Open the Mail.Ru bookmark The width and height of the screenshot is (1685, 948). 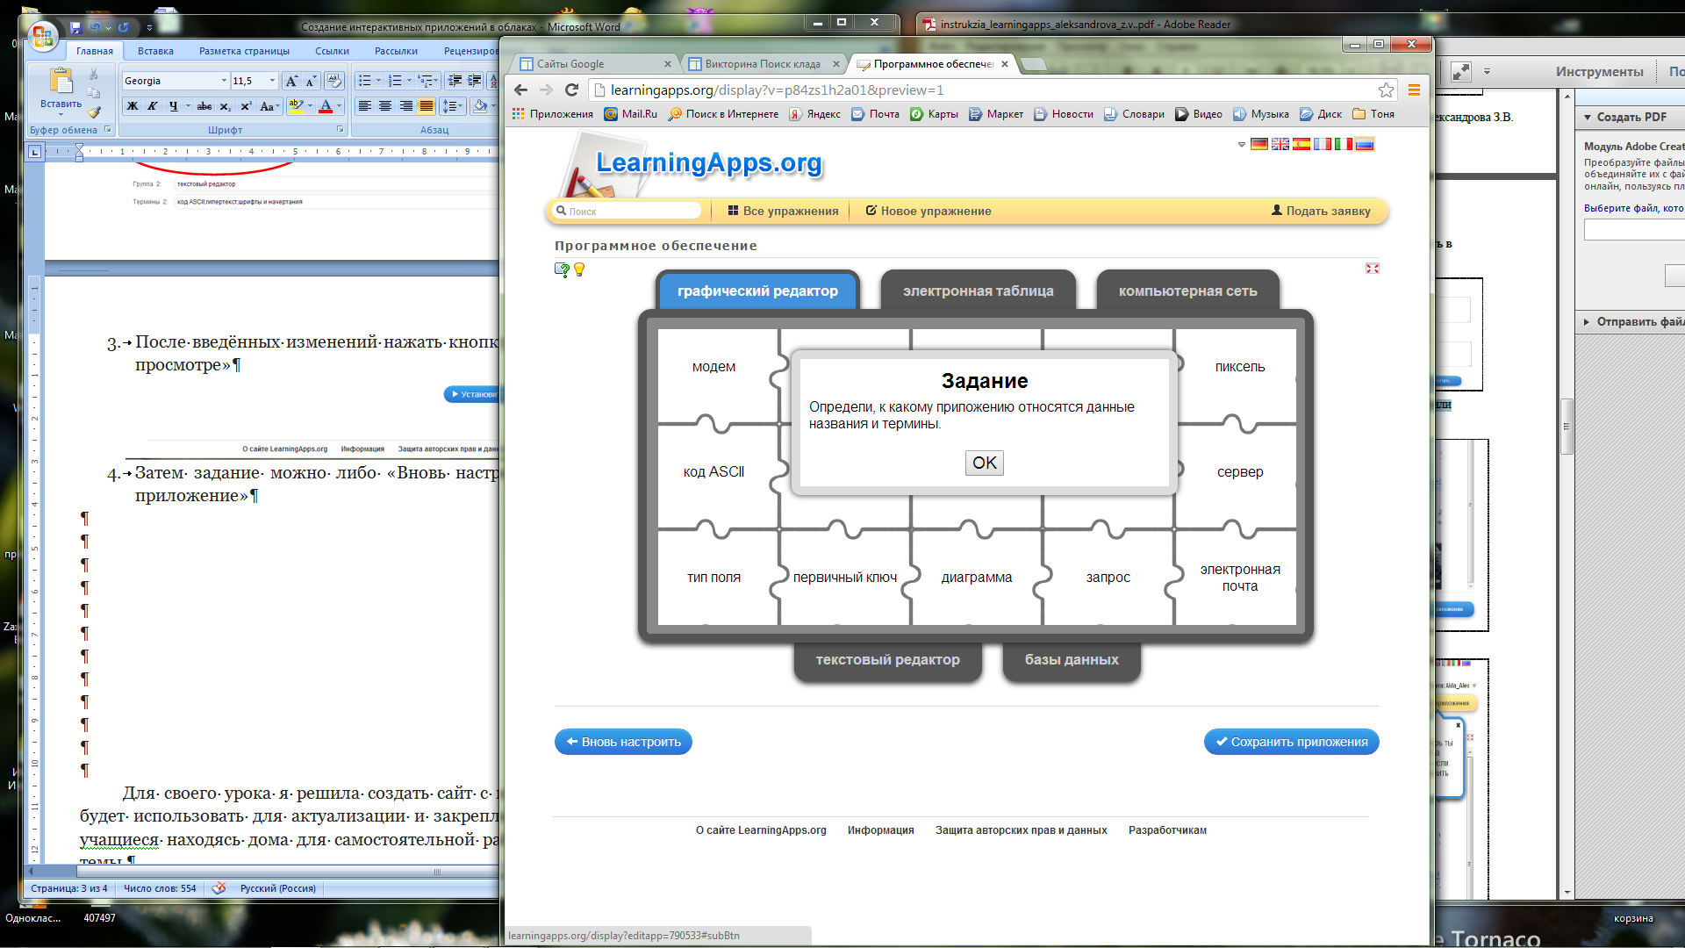point(631,114)
